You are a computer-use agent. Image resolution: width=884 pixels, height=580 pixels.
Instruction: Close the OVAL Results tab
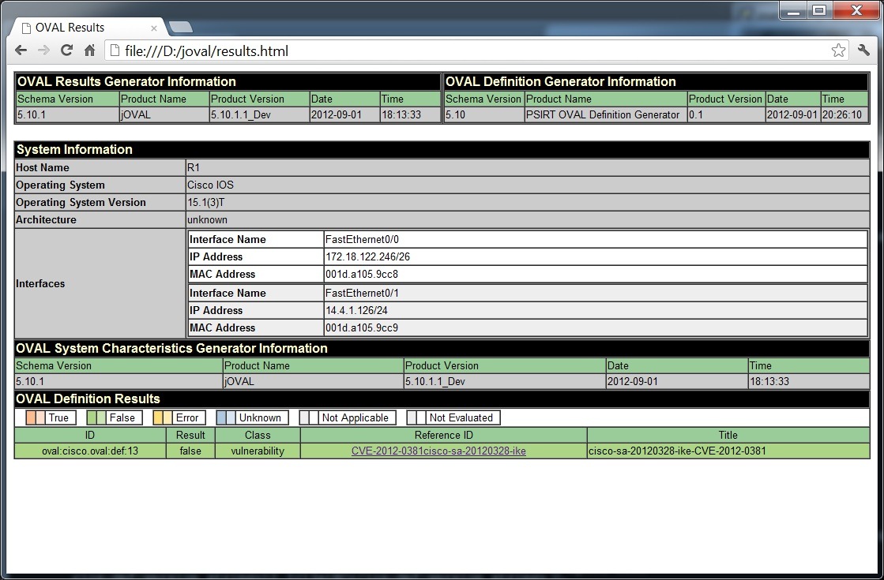click(154, 28)
